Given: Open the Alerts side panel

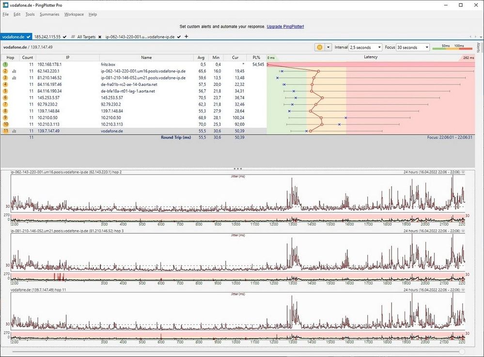Looking at the screenshot, I should [479, 48].
